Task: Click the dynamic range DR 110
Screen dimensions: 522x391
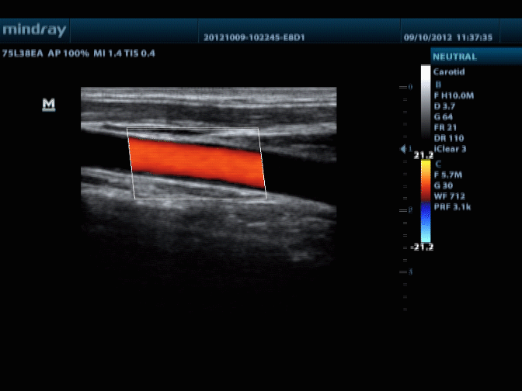Action: [449, 138]
